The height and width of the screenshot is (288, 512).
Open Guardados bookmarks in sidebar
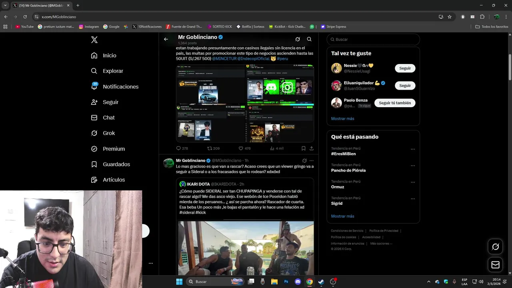(x=110, y=164)
